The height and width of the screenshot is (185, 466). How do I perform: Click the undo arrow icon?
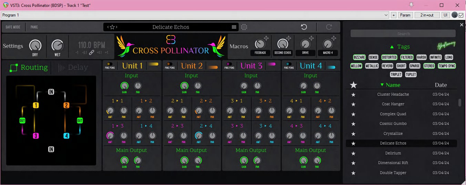tap(304, 27)
